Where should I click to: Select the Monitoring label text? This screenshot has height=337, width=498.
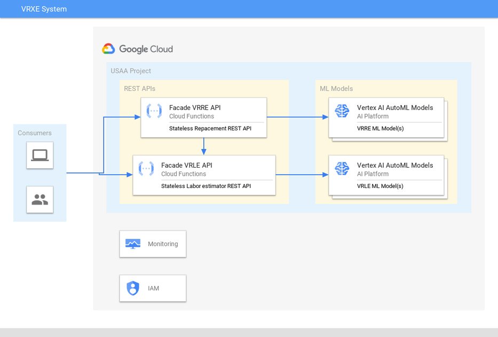[x=163, y=244]
